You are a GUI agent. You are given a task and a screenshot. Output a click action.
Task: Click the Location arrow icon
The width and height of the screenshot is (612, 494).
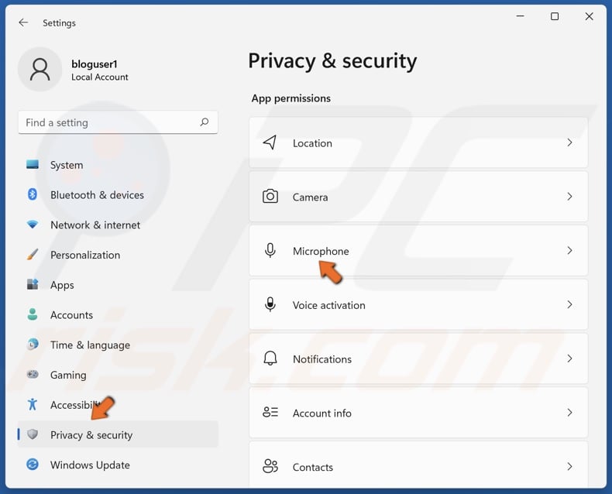click(x=270, y=142)
